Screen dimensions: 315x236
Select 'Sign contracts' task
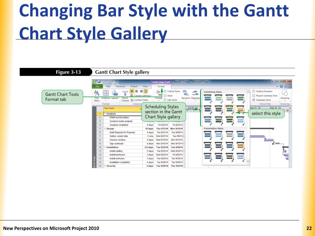117,144
